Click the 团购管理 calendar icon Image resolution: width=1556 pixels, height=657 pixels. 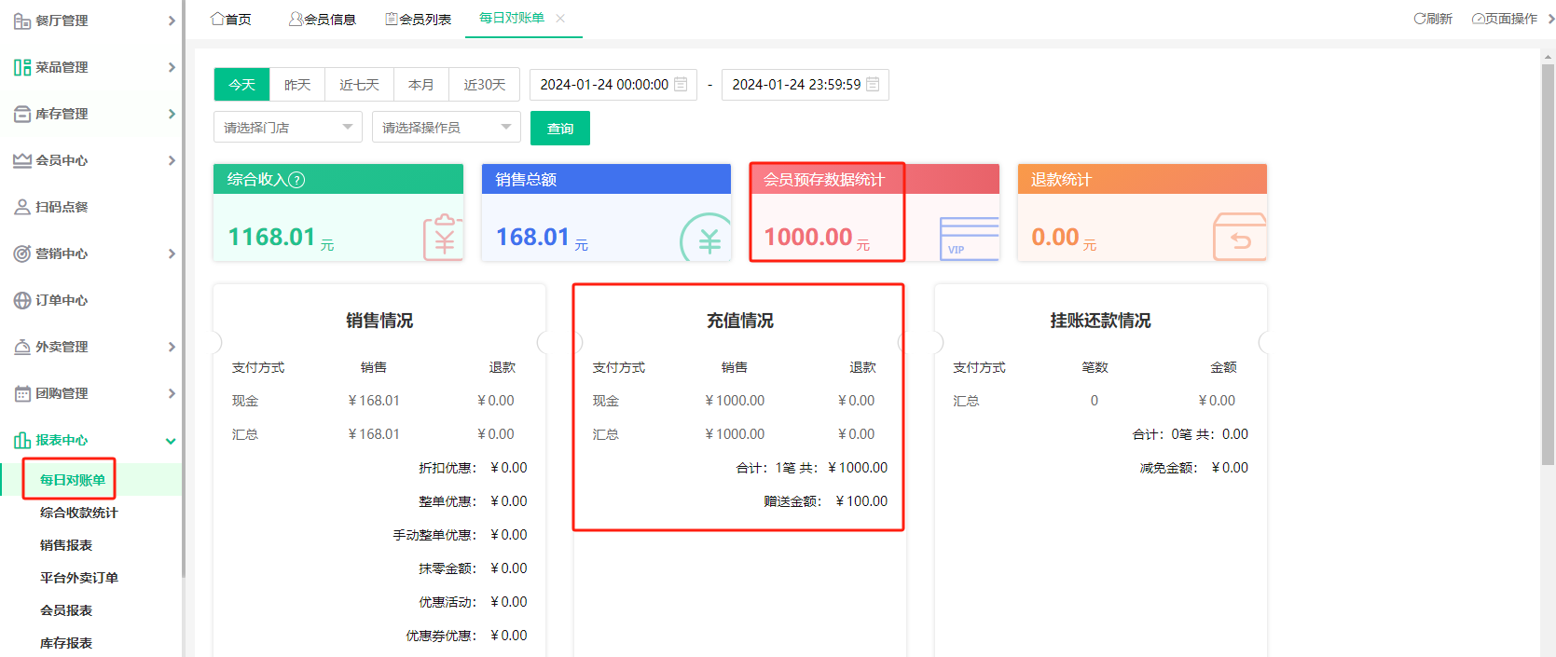22,393
